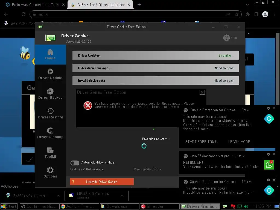This screenshot has height=210, width=280.
Task: Click LEARN MORE in Guardio notification
Action: [x=239, y=142]
